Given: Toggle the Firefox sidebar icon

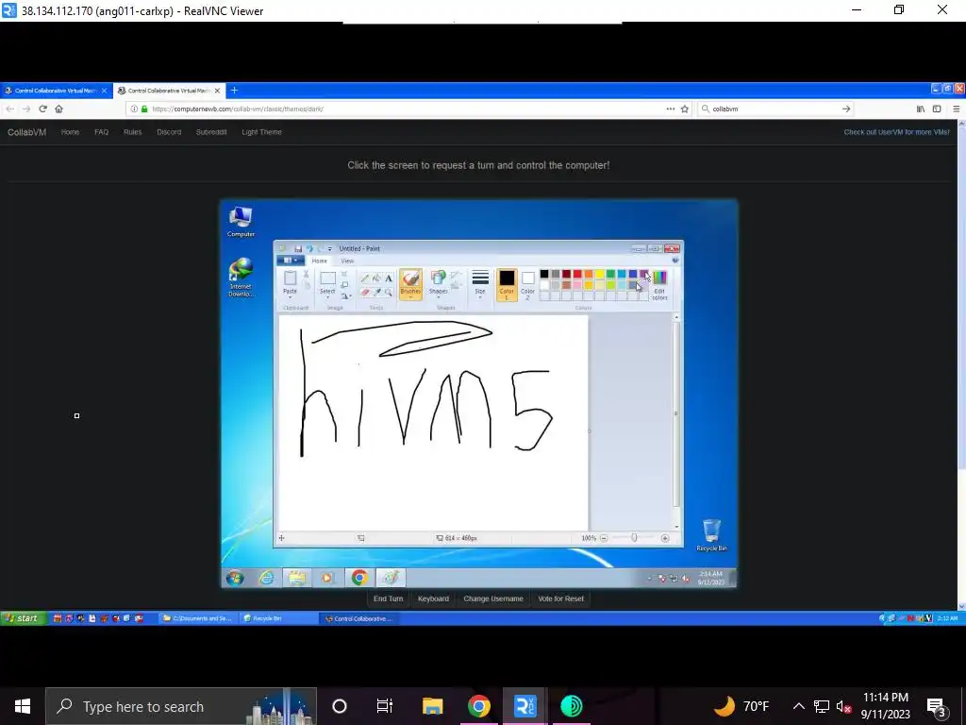Looking at the screenshot, I should [937, 109].
